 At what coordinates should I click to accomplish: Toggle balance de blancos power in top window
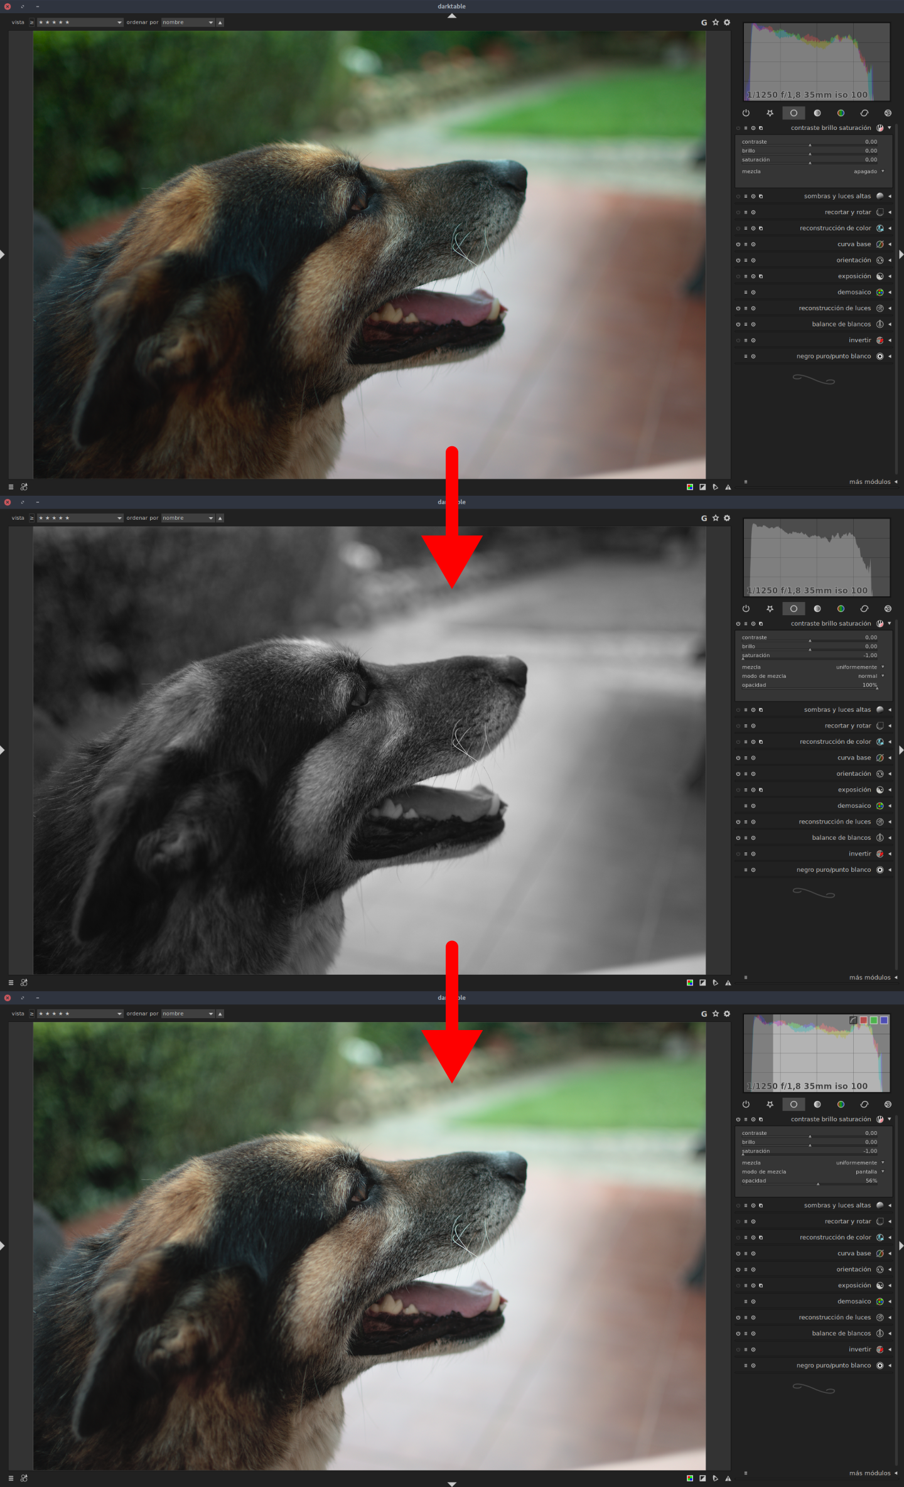[x=738, y=325]
